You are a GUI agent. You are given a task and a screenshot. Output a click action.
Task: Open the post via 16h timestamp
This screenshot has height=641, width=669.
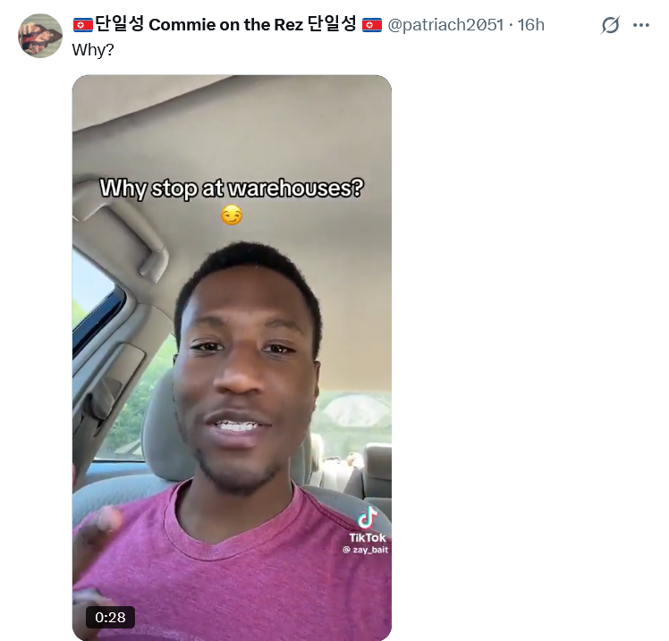(530, 25)
